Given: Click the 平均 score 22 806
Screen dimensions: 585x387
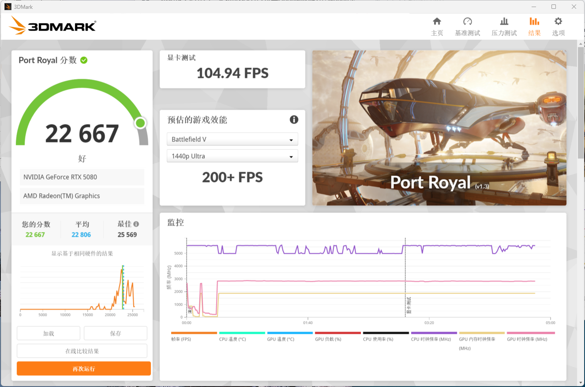Looking at the screenshot, I should (81, 235).
